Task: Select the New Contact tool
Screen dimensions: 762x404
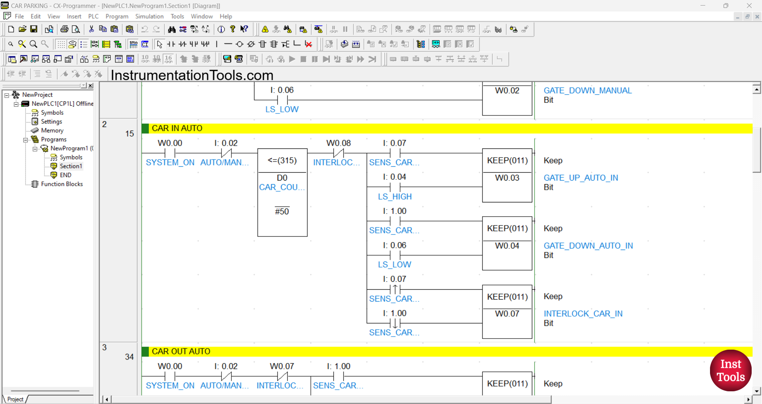Action: point(171,44)
